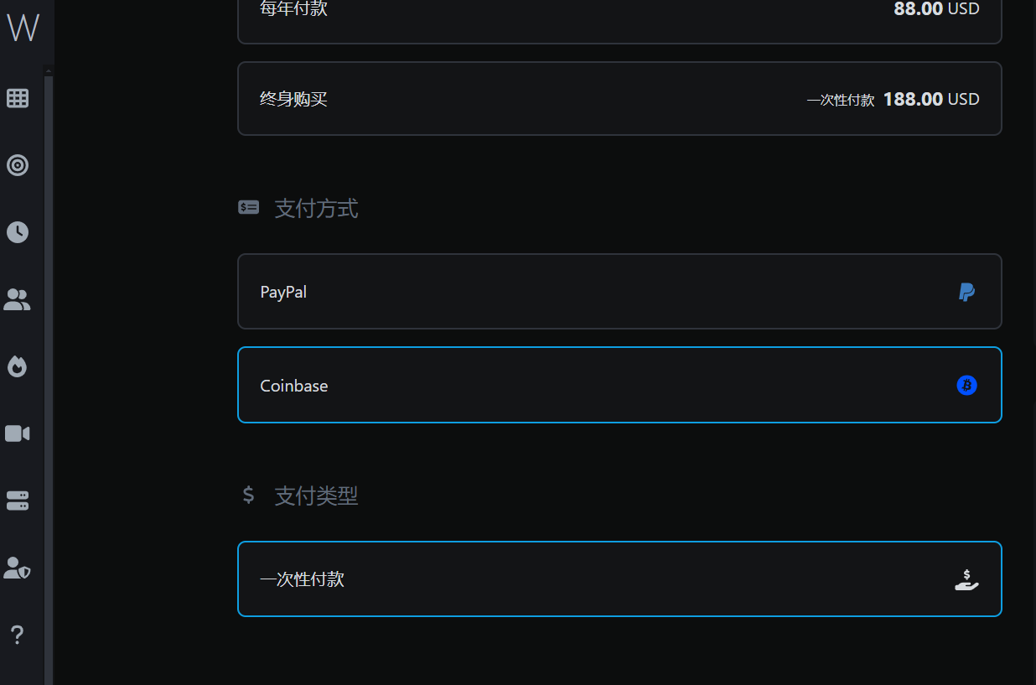The image size is (1036, 685).
Task: Click the W logo at top
Action: point(23,28)
